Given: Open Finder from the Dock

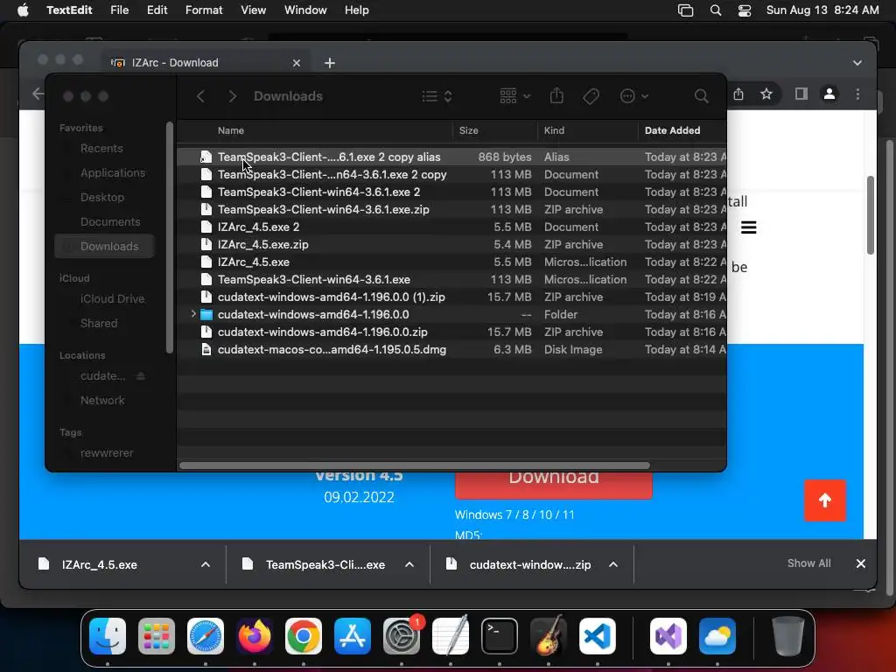Looking at the screenshot, I should [108, 635].
